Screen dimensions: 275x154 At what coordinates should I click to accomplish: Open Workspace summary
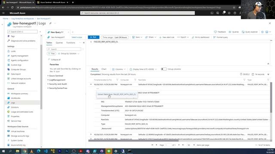pyautogui.click(x=19, y=94)
